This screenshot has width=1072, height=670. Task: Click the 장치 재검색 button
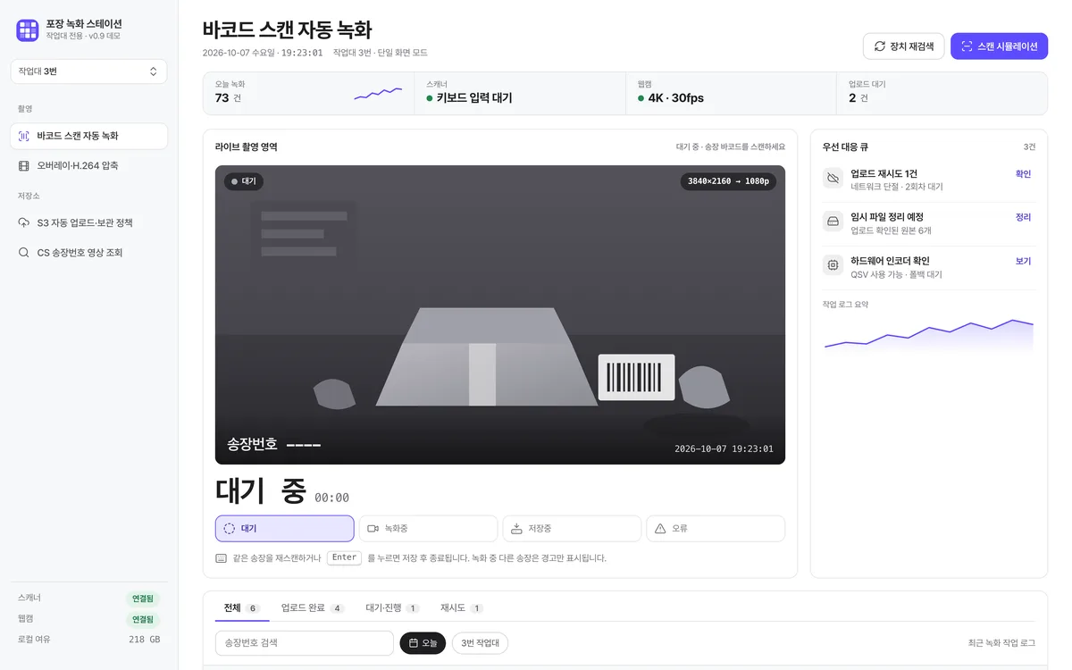point(903,46)
